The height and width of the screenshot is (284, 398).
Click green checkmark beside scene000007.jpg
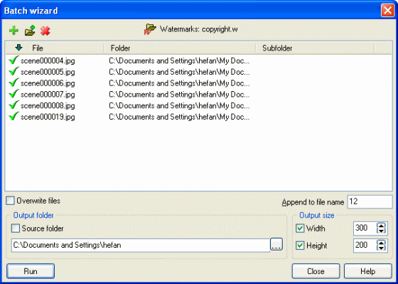pos(14,94)
